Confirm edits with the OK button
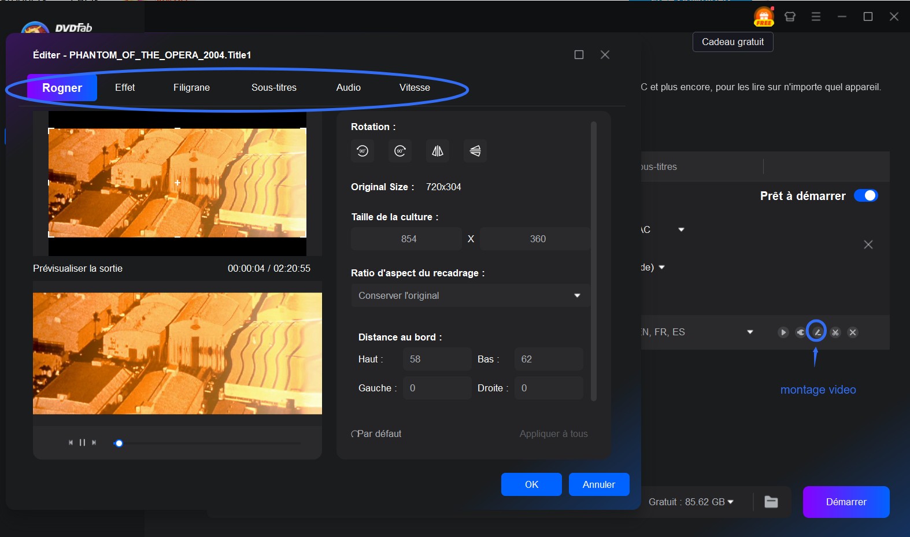The image size is (910, 537). 531,484
